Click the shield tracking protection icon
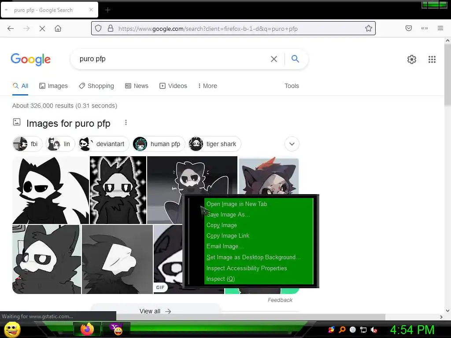The width and height of the screenshot is (451, 338). tap(98, 29)
